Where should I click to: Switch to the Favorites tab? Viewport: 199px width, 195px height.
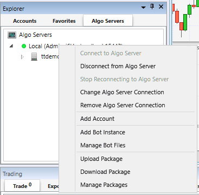click(x=64, y=21)
